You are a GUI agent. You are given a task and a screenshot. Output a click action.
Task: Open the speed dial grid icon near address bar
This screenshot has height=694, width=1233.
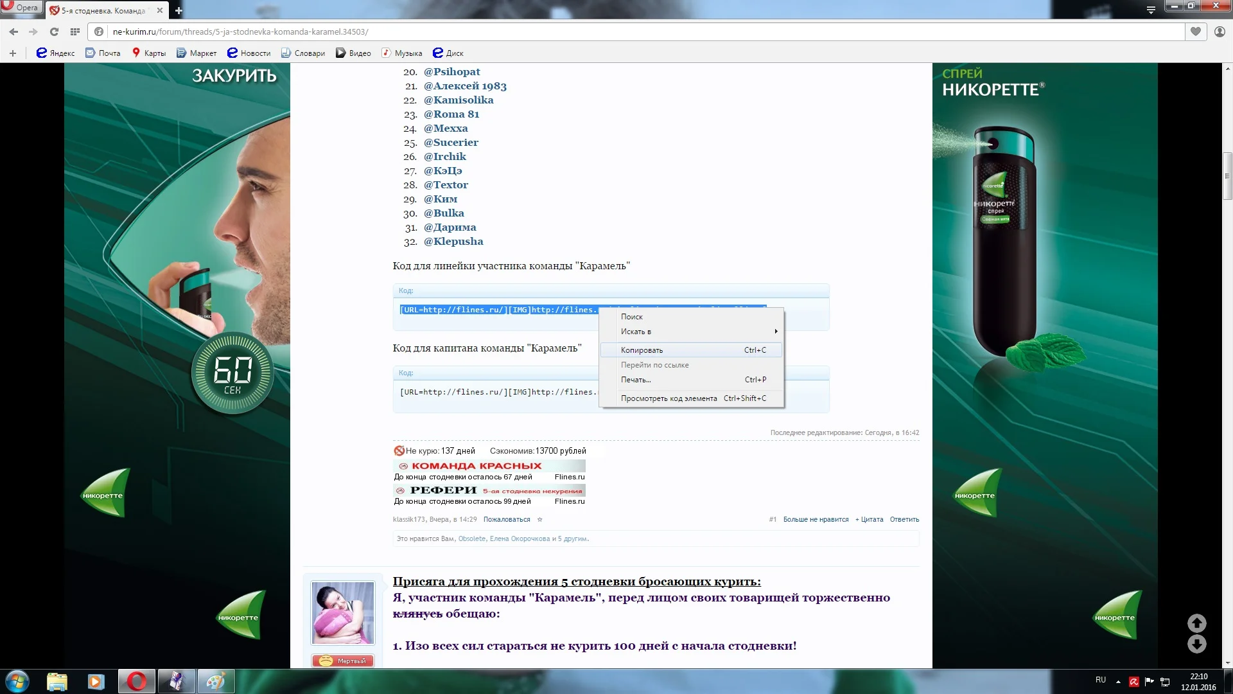[75, 31]
